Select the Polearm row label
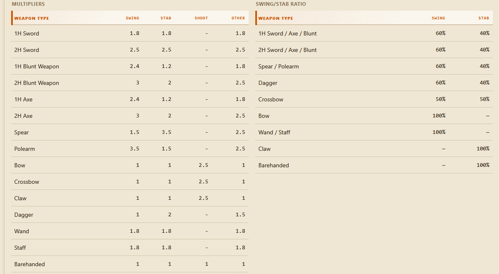Image resolution: width=499 pixels, height=274 pixels. tap(24, 149)
